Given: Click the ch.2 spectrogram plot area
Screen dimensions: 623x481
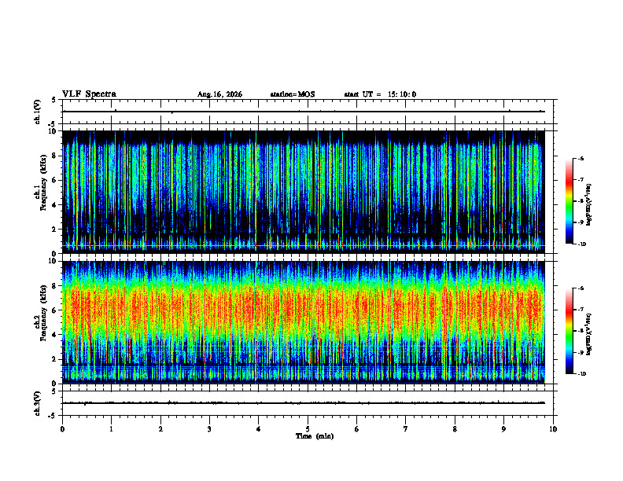Looking at the screenshot, I should (304, 322).
